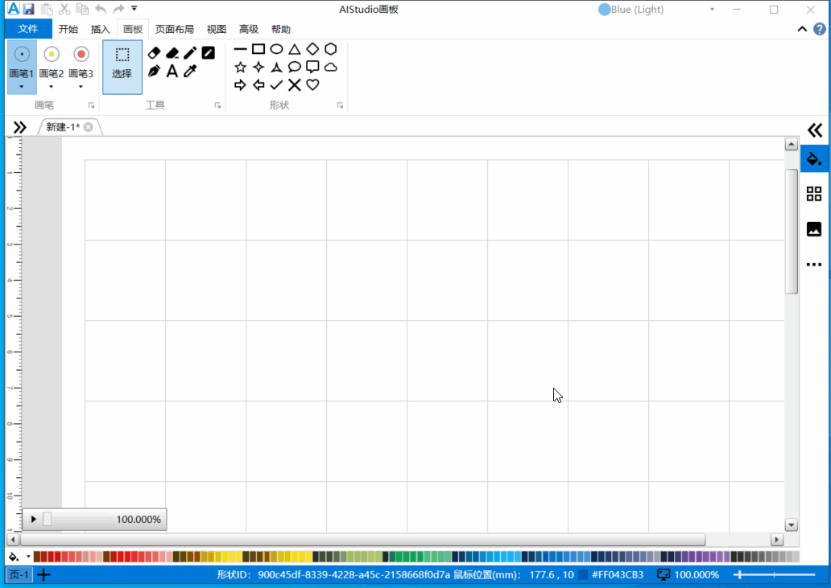This screenshot has height=588, width=831.
Task: Select the eraser tool in the ribbon
Action: pos(155,53)
